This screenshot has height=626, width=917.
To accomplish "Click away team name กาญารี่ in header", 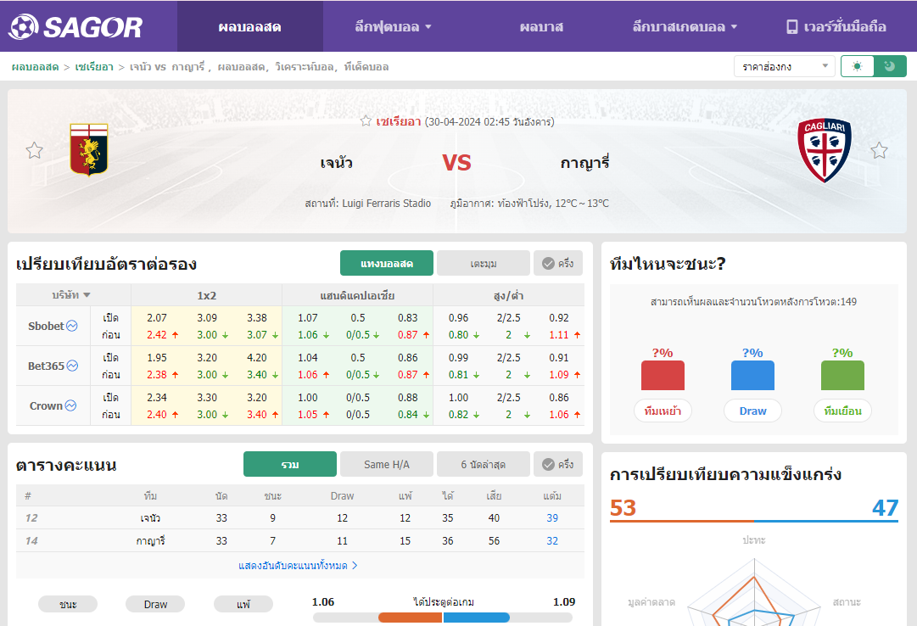I will (584, 161).
